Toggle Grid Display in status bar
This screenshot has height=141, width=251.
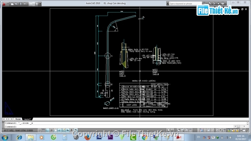point(44,130)
